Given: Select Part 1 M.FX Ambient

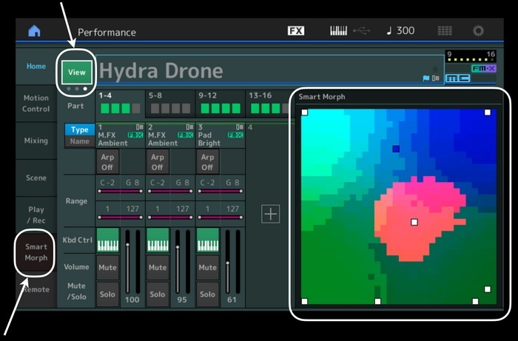Looking at the screenshot, I should click(120, 135).
